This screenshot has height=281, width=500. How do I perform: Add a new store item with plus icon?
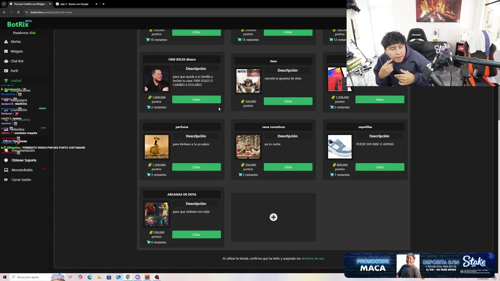tap(273, 217)
